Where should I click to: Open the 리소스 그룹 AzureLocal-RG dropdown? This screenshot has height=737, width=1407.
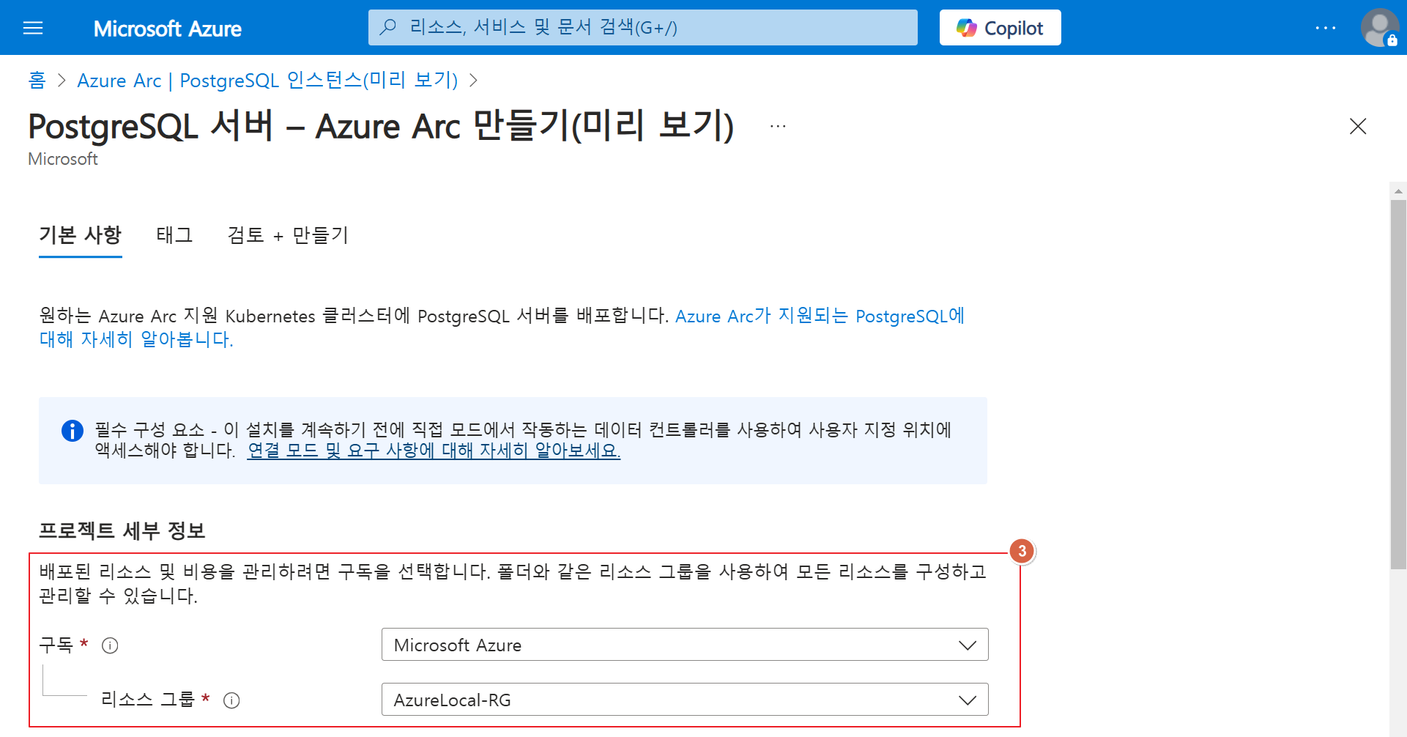[685, 700]
